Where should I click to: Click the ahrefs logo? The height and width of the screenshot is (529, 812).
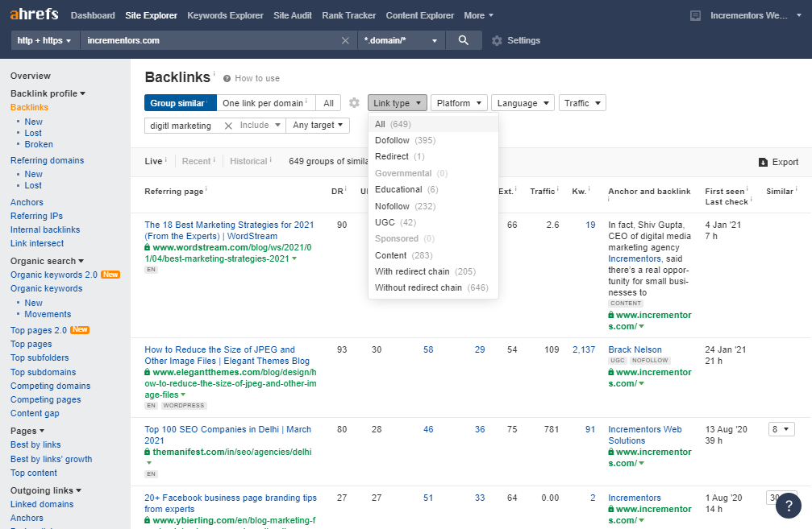(34, 14)
